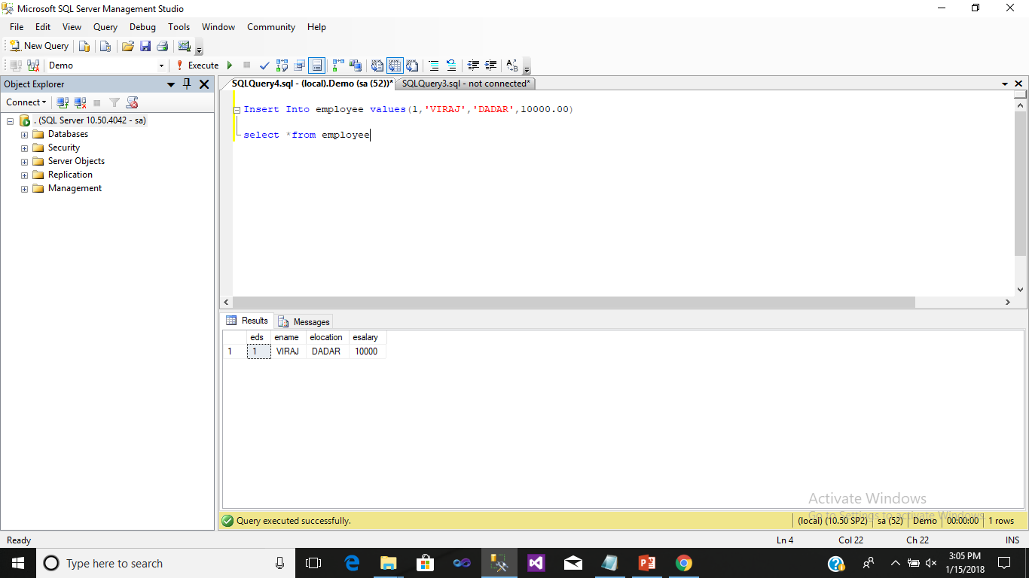Open the Connect dropdown in Object Explorer

(x=26, y=102)
